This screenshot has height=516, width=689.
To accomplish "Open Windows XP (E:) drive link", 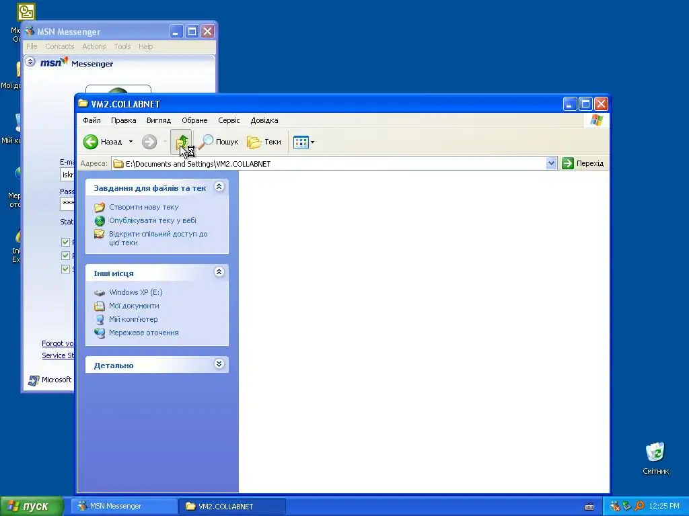I will click(x=136, y=292).
